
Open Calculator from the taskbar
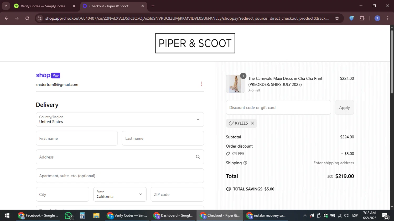[82, 215]
